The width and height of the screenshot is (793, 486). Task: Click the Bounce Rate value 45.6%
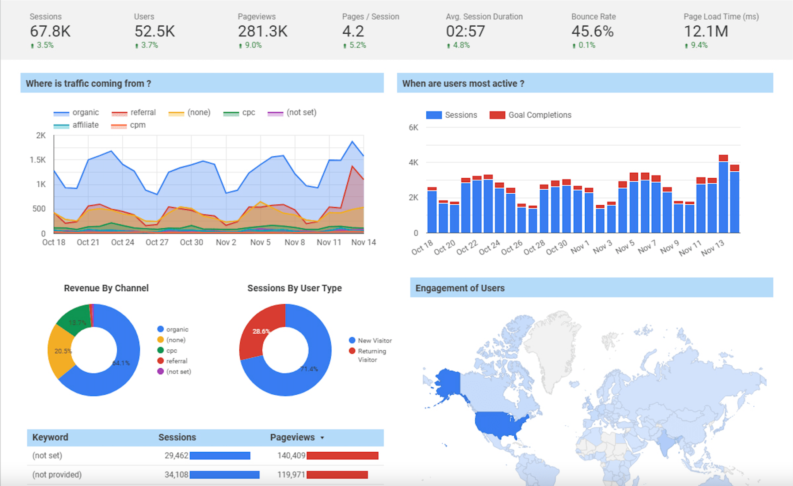click(592, 31)
